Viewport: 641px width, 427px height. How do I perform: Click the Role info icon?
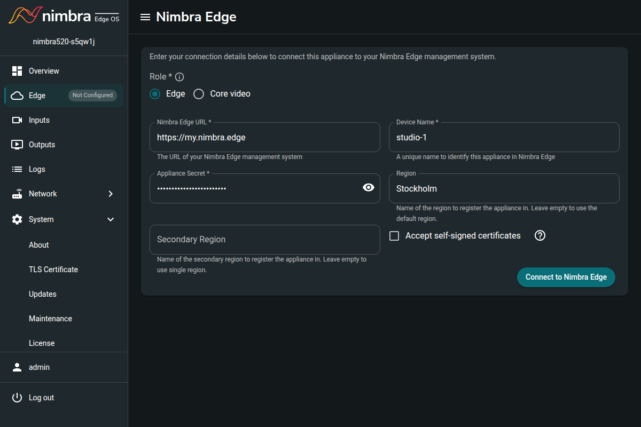pos(179,77)
